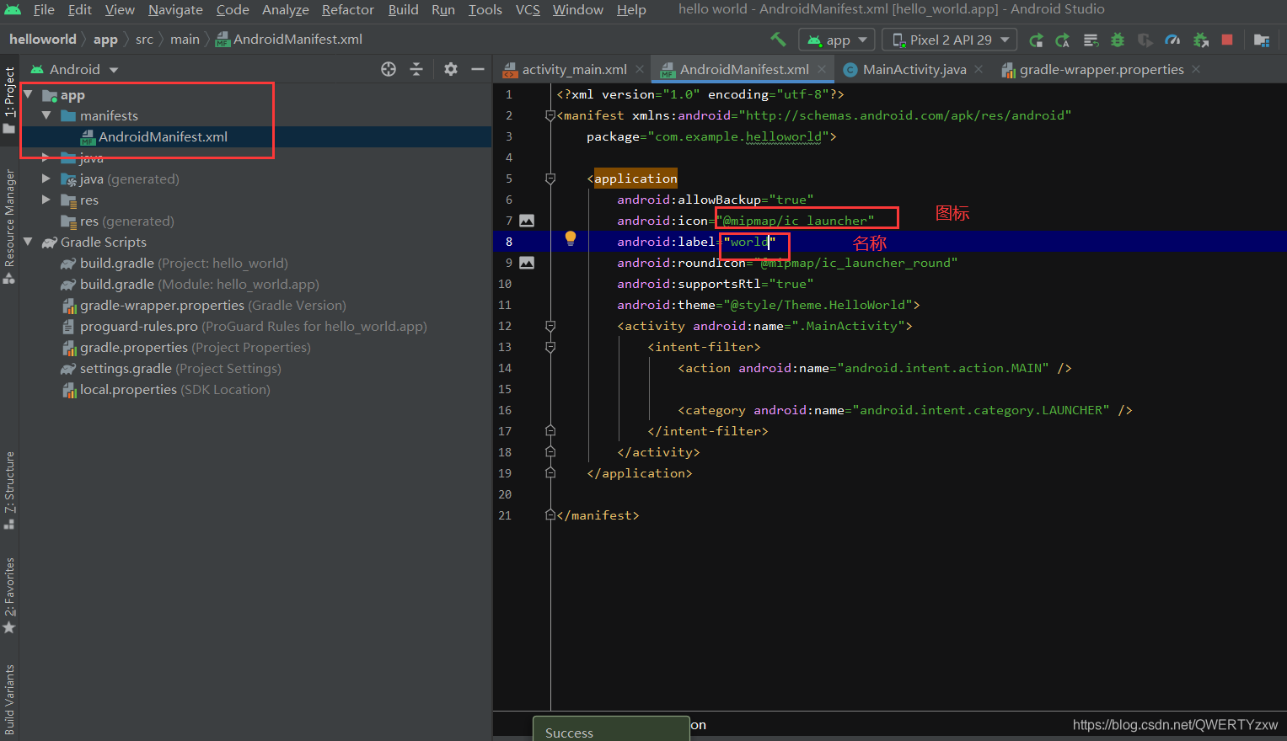Select AndroidManifest.xml in project tree
The height and width of the screenshot is (741, 1287).
tap(163, 136)
